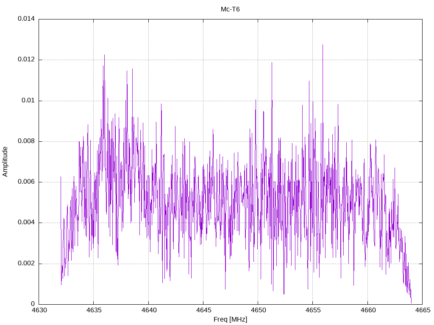Click the 4645 x-axis tick label
434x325 pixels.
click(x=203, y=310)
